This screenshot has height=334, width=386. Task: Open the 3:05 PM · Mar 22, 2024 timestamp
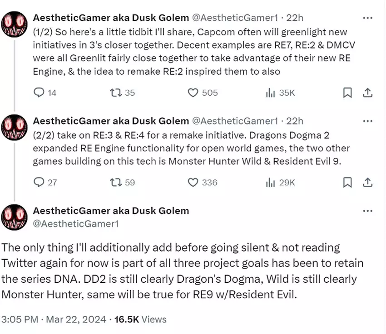(x=54, y=319)
